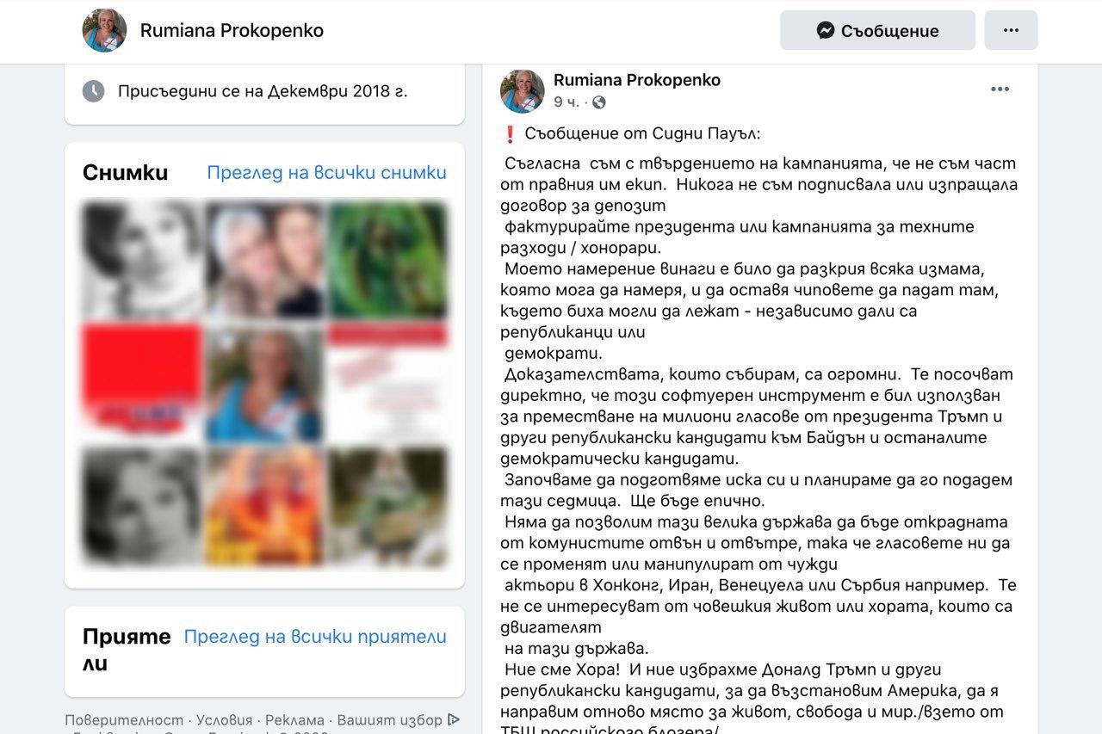Image resolution: width=1102 pixels, height=734 pixels.
Task: Click Преглед на всички снимки link
Action: pyautogui.click(x=326, y=173)
